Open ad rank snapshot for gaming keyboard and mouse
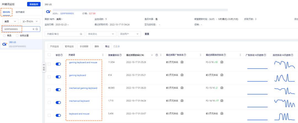The image size is (298, 123). pos(182,62)
